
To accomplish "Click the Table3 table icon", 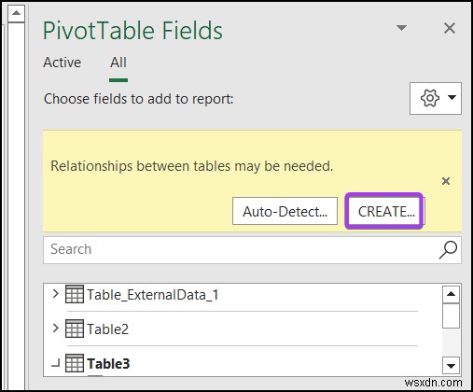I will pos(75,363).
